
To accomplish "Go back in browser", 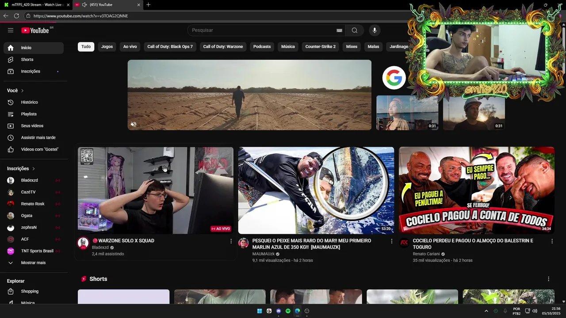I will click(6, 16).
